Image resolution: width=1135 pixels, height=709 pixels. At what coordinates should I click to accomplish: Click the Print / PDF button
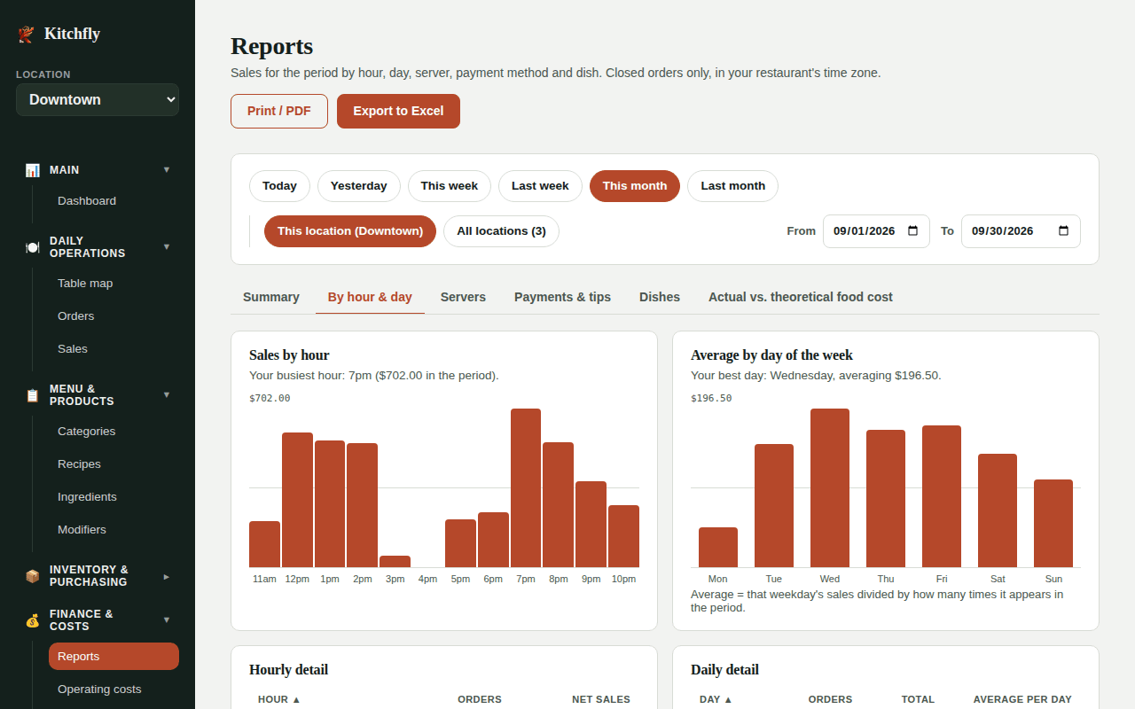(x=279, y=112)
